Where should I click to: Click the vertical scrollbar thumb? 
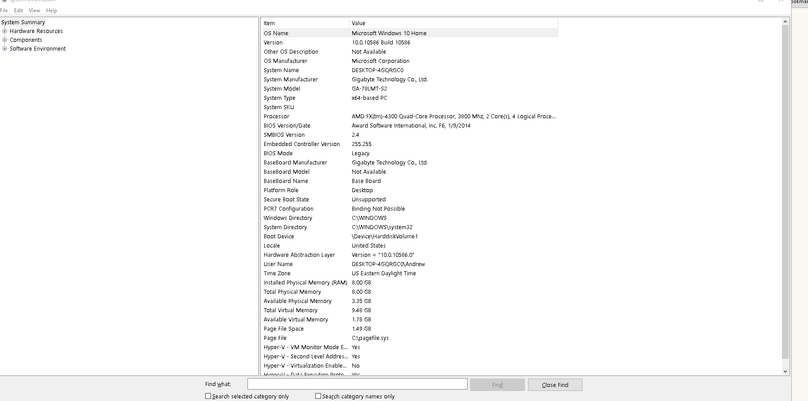(785, 192)
